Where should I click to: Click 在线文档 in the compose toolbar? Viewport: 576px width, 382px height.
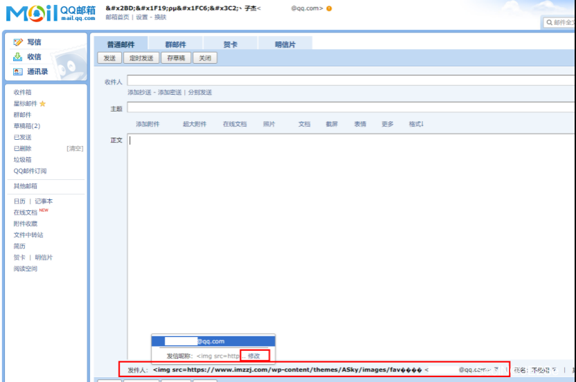click(235, 124)
